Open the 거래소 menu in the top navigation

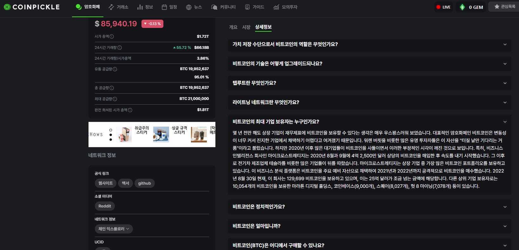click(x=118, y=7)
